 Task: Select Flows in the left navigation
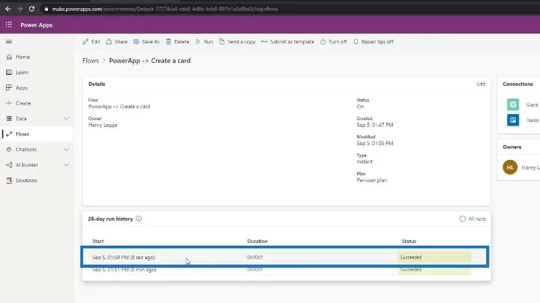click(36, 134)
